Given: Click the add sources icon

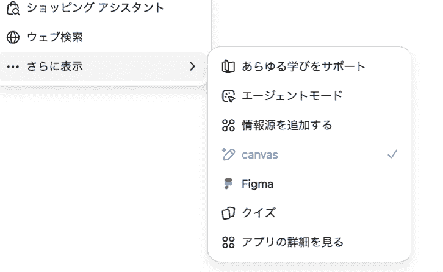Looking at the screenshot, I should [228, 125].
